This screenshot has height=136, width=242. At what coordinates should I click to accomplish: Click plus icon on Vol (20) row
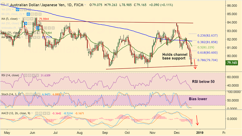click(x=25, y=9)
